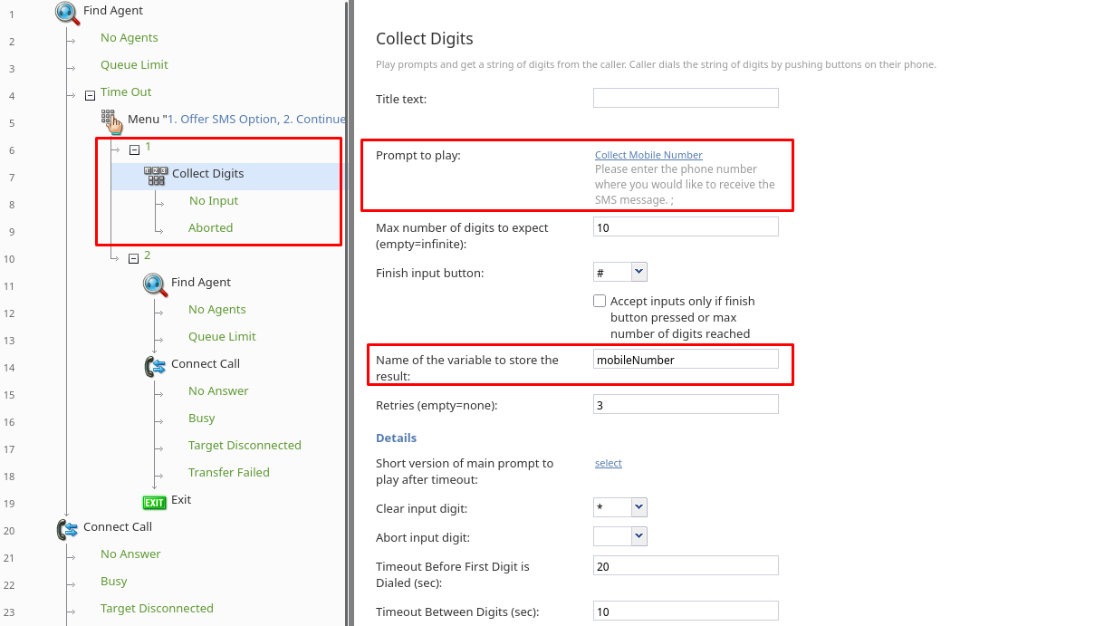This screenshot has height=626, width=1104.
Task: Collapse the Time Out branch
Action: (90, 94)
